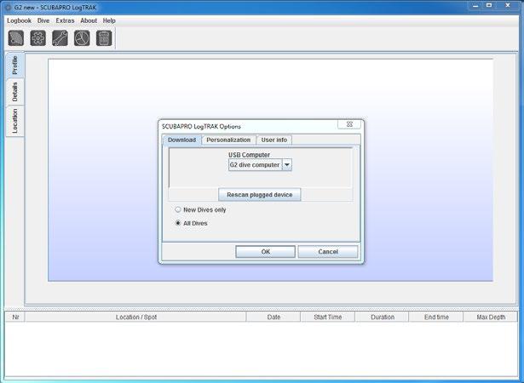
Task: Maximize the LogTRAK main window
Action: [489, 6]
